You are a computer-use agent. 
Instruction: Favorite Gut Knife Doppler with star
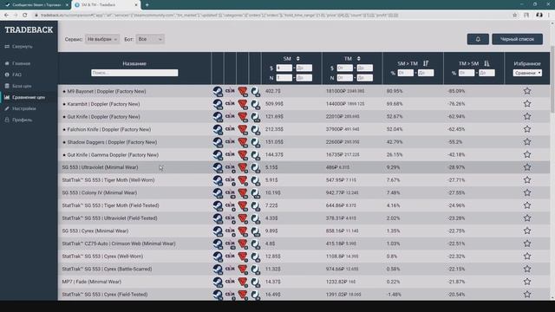(x=527, y=116)
